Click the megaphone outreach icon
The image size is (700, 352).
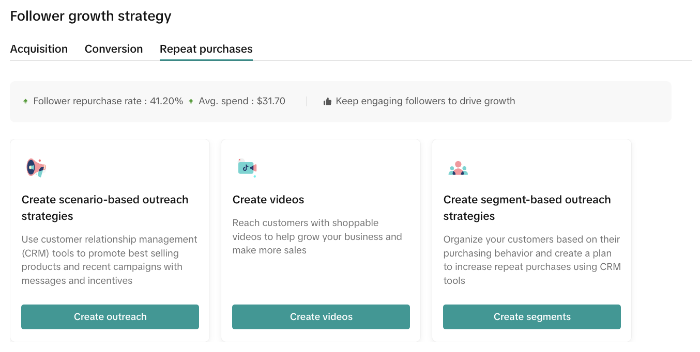[x=36, y=168]
